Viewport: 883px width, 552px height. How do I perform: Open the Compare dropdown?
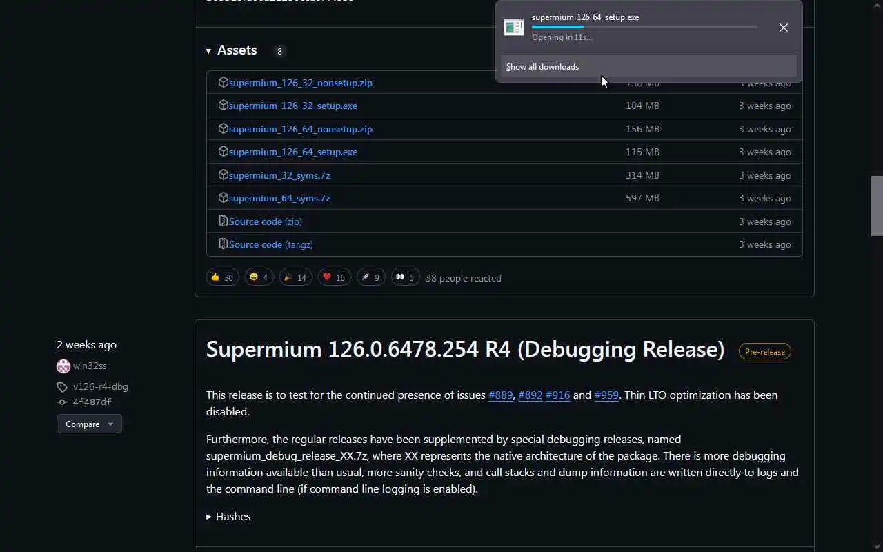[89, 424]
